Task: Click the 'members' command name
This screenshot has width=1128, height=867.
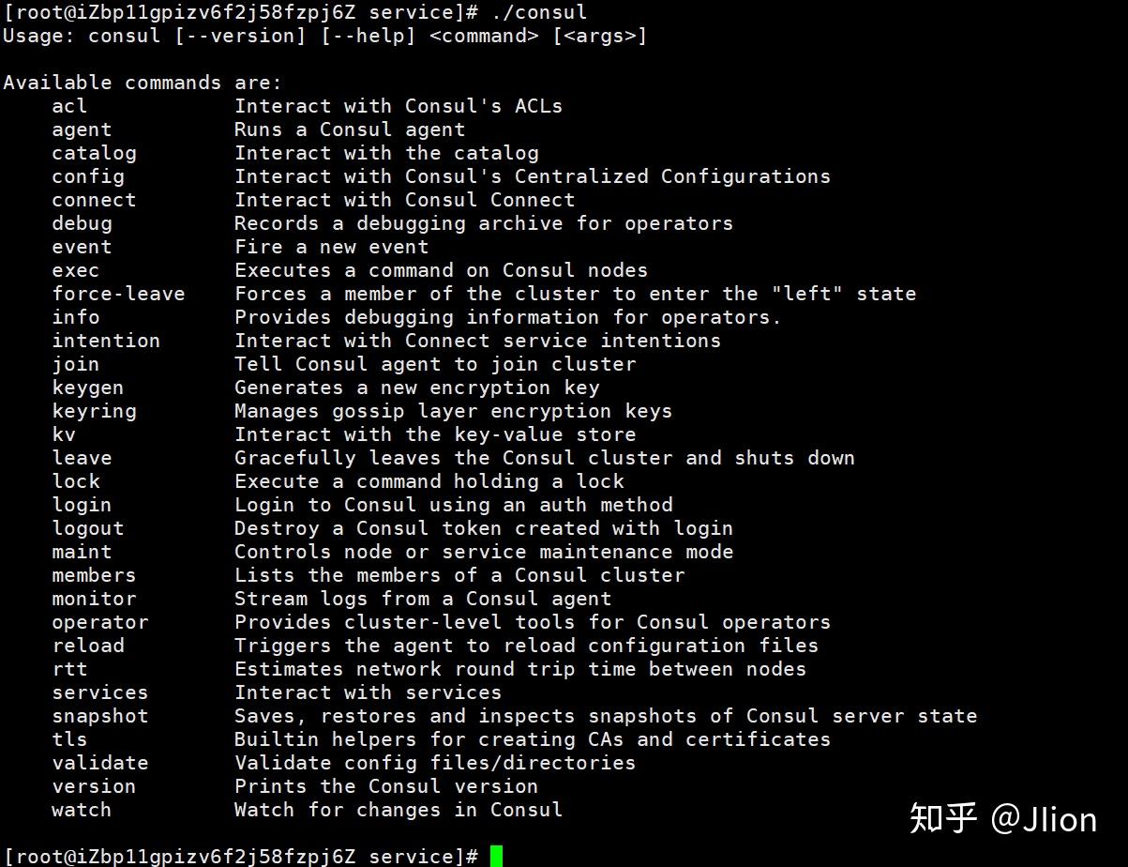Action: (94, 575)
